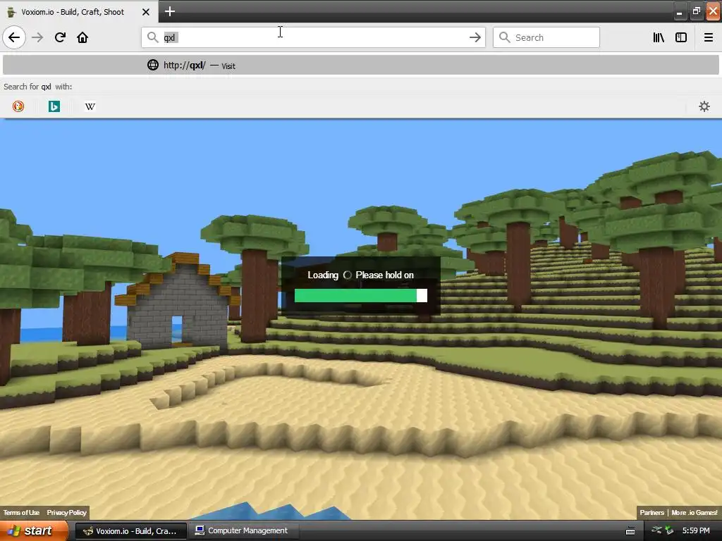Screen dimensions: 722x541
Task: Minimize the browser window
Action: click(x=679, y=12)
